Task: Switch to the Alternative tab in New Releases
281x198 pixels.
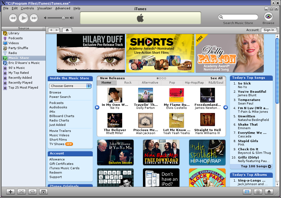Action: point(150,83)
